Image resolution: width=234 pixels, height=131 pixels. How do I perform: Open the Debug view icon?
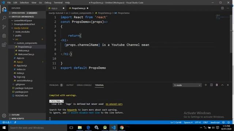coord(4,36)
